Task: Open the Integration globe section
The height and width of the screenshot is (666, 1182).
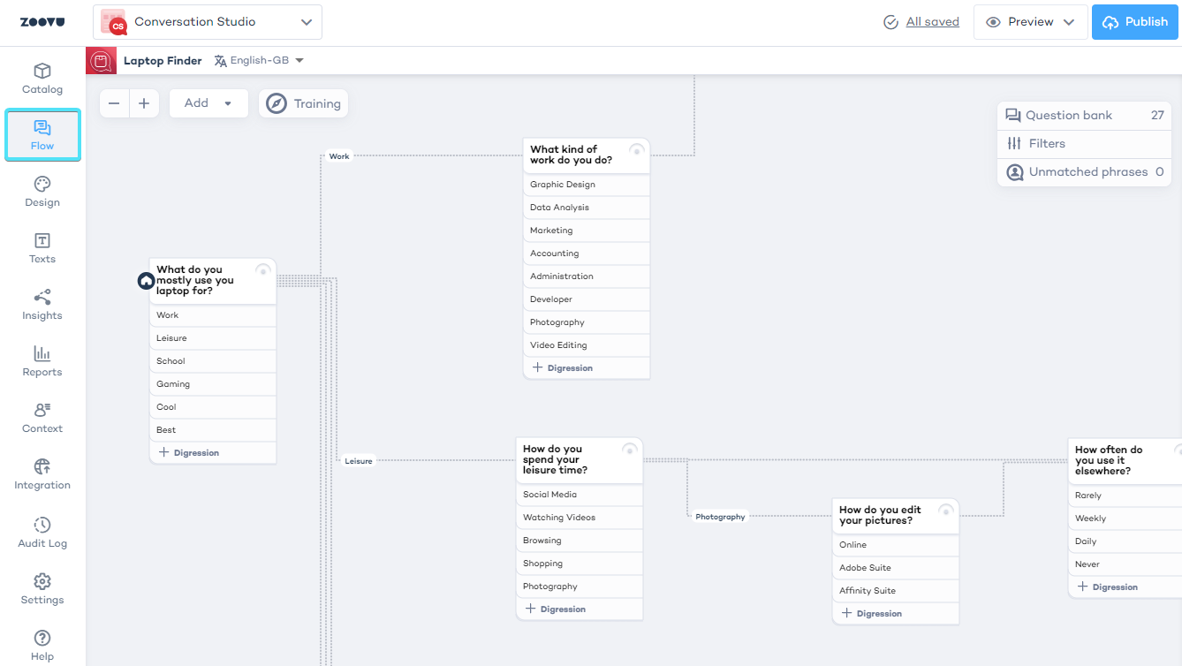Action: [42, 474]
